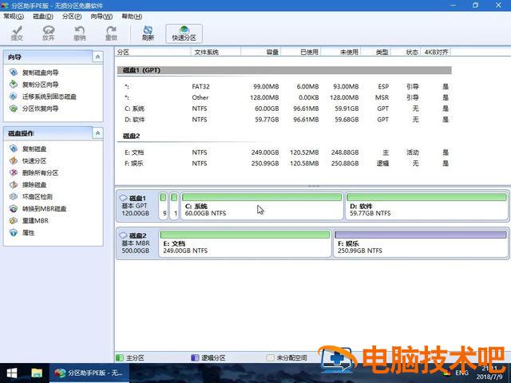
Task: Collapse the 磁盘操作 panel with its chevron
Action: tap(97, 133)
